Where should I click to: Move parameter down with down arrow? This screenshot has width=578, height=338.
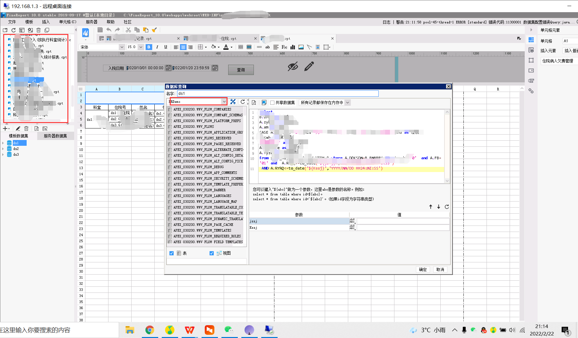[439, 207]
